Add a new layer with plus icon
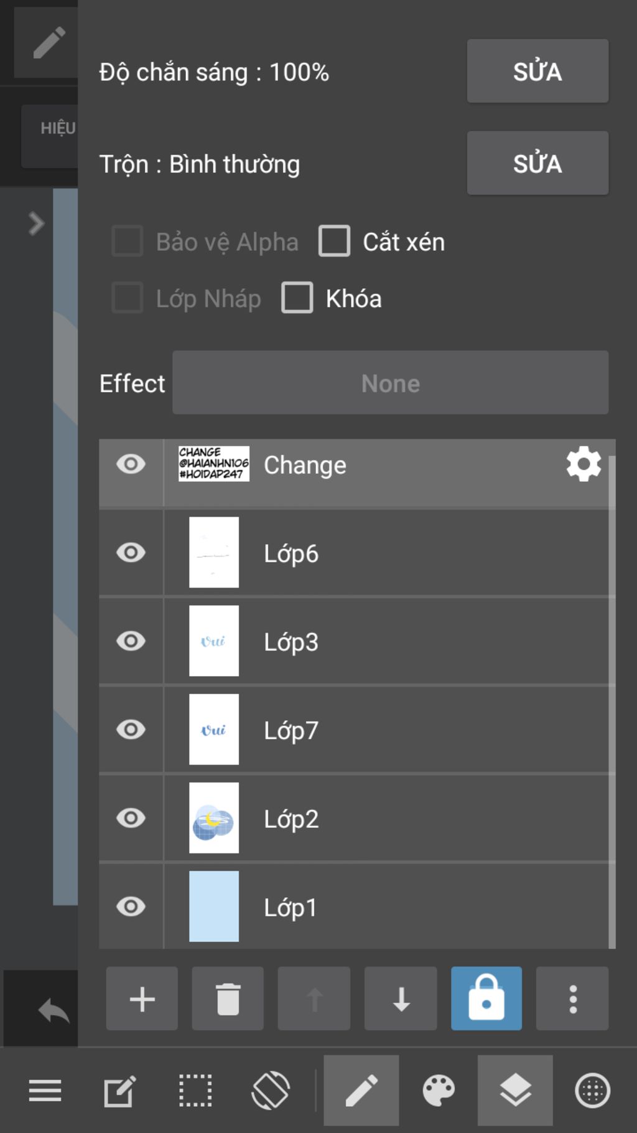This screenshot has height=1133, width=637. tap(142, 999)
